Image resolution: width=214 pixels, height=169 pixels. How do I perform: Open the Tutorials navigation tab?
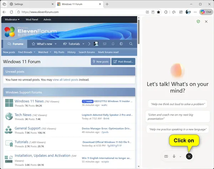click(x=72, y=44)
